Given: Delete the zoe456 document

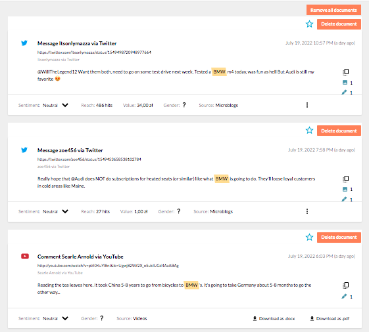Looking at the screenshot, I should [339, 131].
